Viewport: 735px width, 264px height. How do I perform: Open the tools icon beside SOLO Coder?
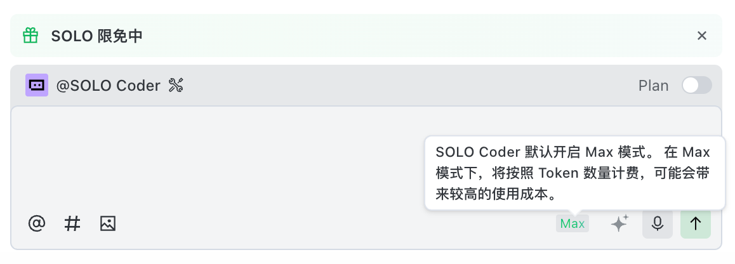pos(176,85)
